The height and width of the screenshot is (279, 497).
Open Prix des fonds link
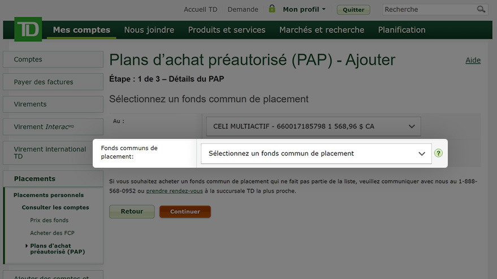[x=49, y=220]
